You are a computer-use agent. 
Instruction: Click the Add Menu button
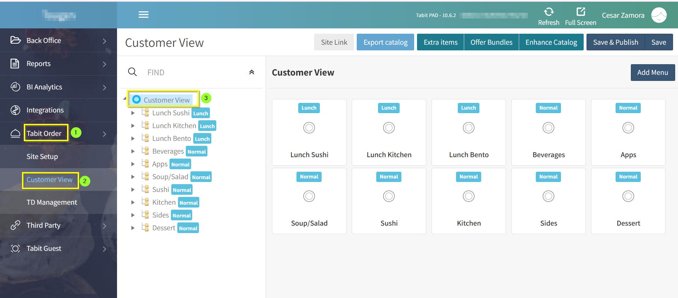point(652,72)
